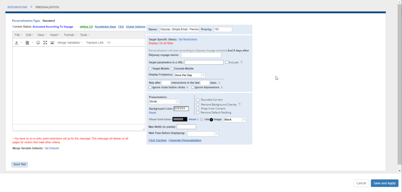Open the emoticons picker

38,42
